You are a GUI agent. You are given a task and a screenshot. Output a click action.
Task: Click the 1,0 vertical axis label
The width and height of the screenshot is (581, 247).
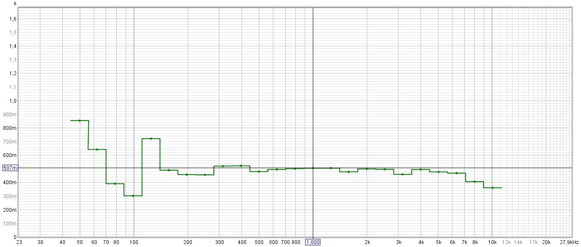click(13, 101)
